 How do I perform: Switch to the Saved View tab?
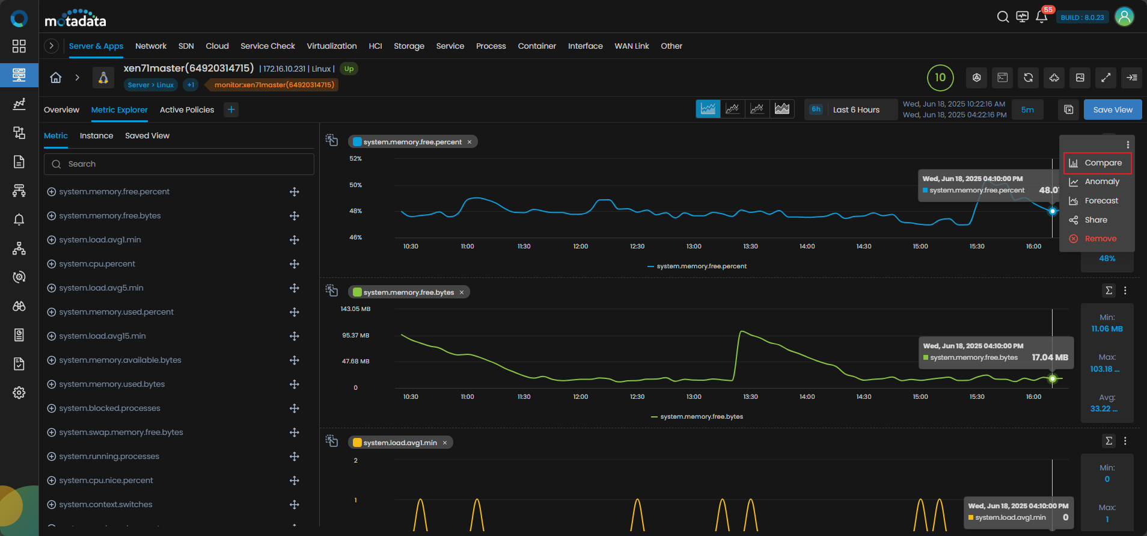point(147,136)
